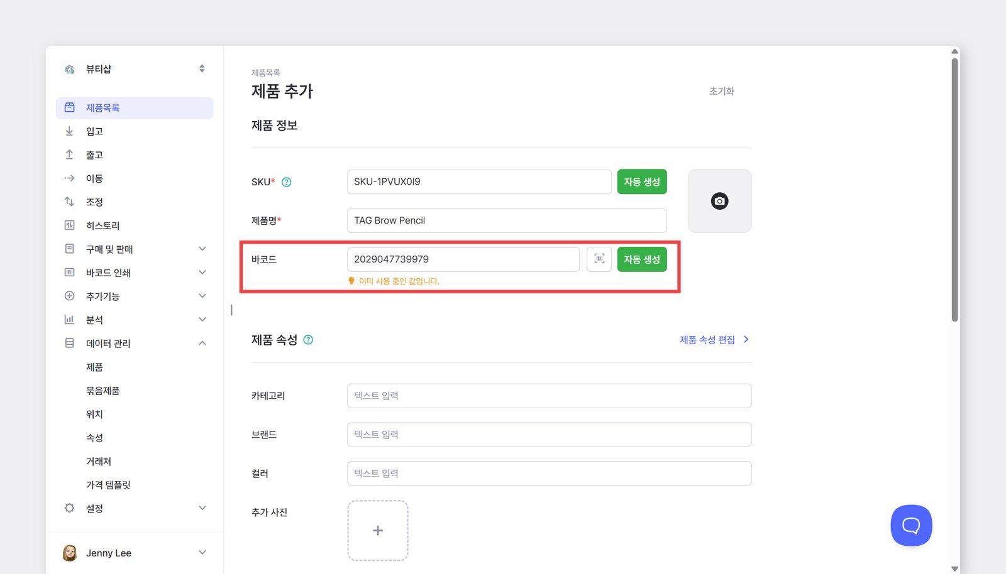Expand the 구매 및 판매 menu chevron
Image resolution: width=1006 pixels, height=574 pixels.
coord(202,249)
